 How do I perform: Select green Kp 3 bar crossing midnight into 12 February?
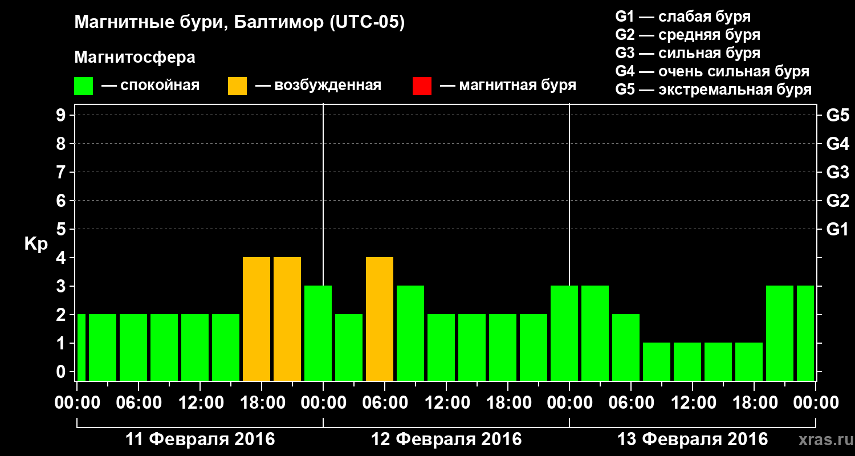pyautogui.click(x=318, y=333)
